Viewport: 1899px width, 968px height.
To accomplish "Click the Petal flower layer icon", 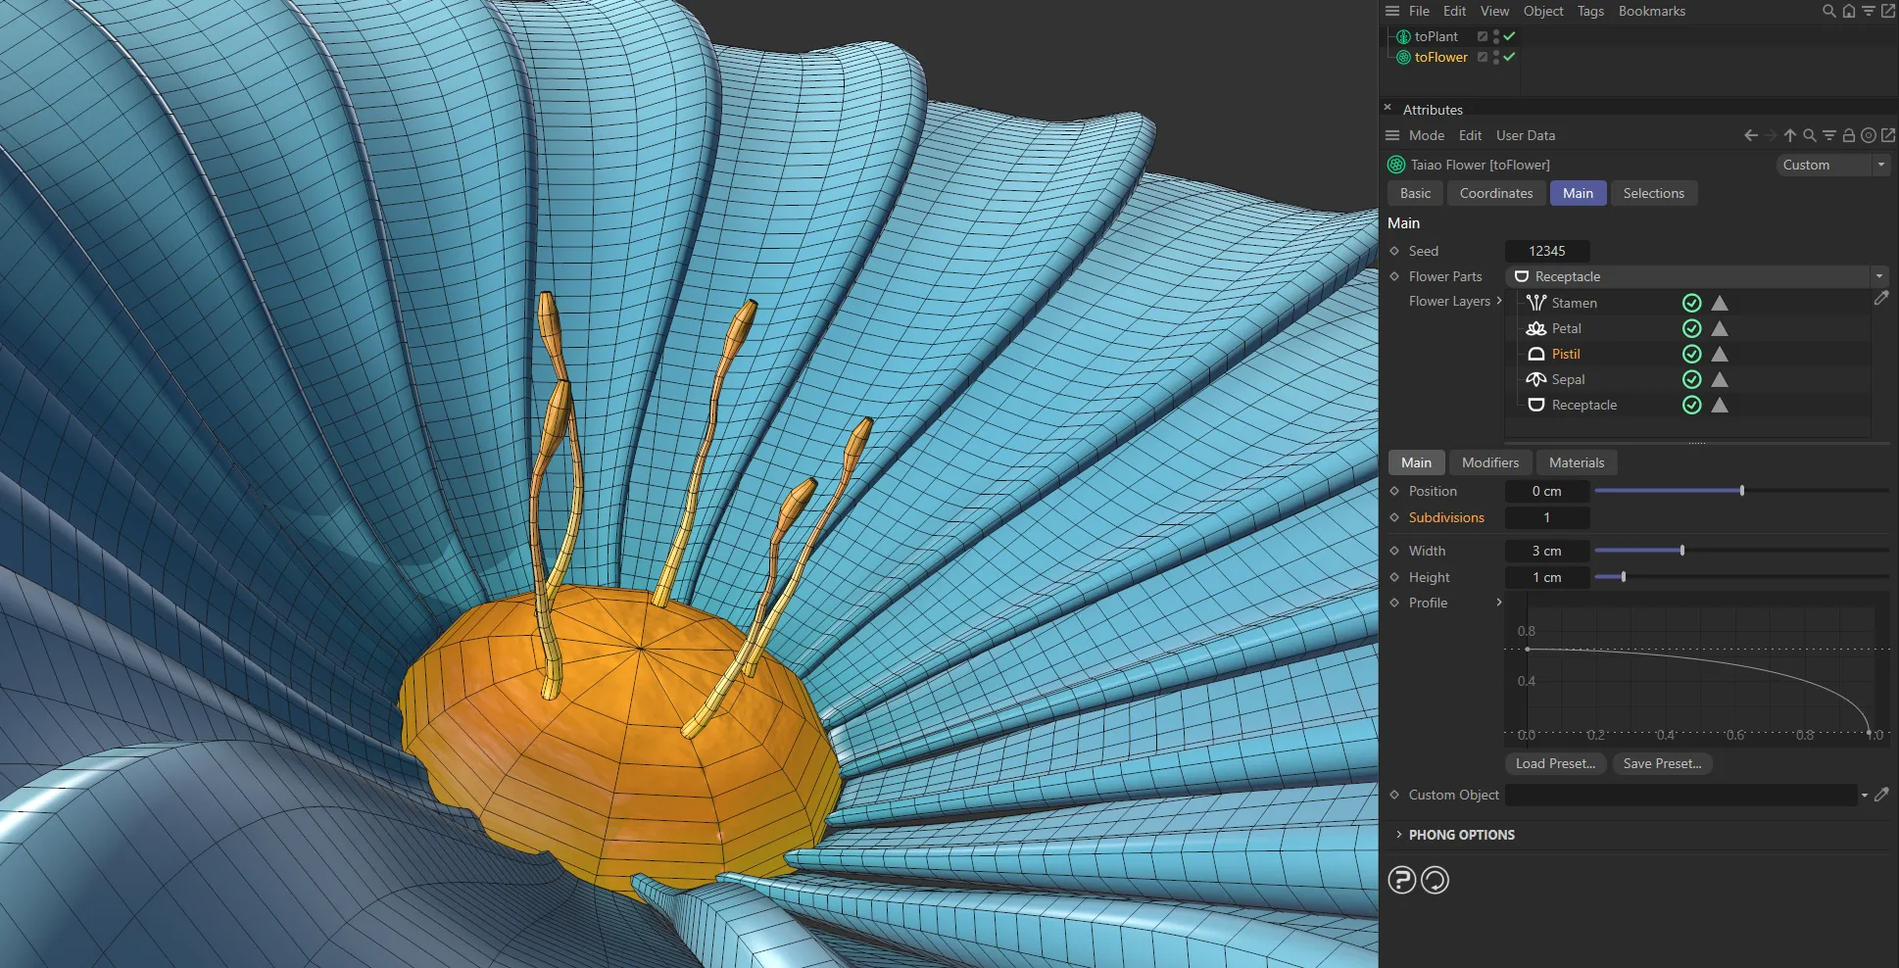I will [1535, 328].
